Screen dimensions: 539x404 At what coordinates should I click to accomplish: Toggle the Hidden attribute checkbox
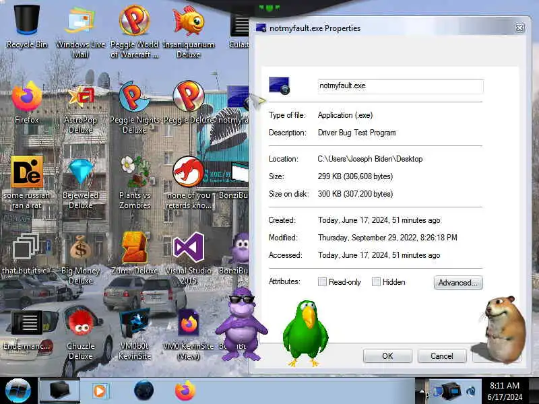pos(376,282)
